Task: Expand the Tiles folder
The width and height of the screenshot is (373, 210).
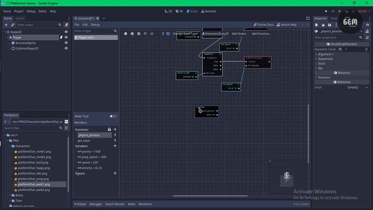Action: coord(10,201)
